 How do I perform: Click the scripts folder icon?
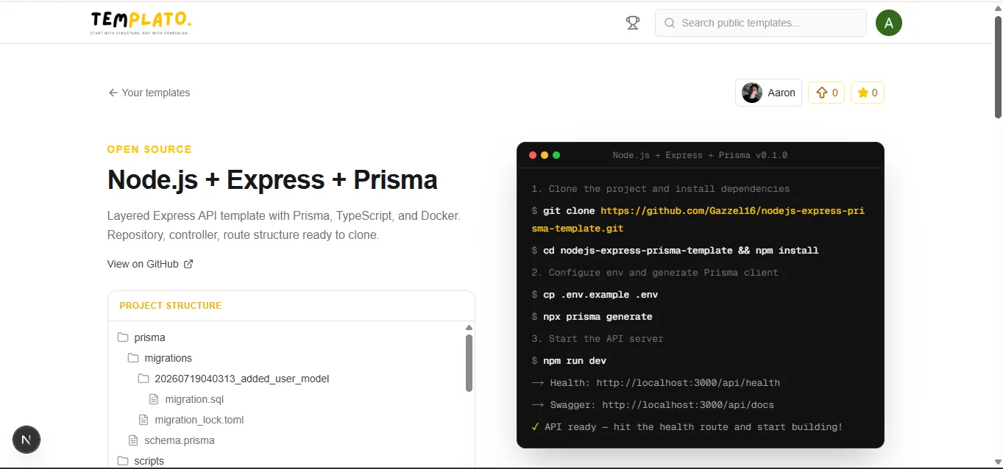click(x=123, y=461)
